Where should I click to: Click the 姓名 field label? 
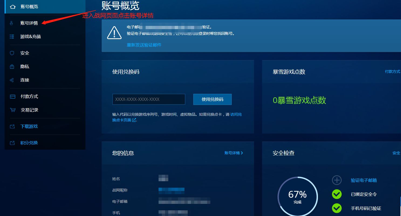[116, 179]
